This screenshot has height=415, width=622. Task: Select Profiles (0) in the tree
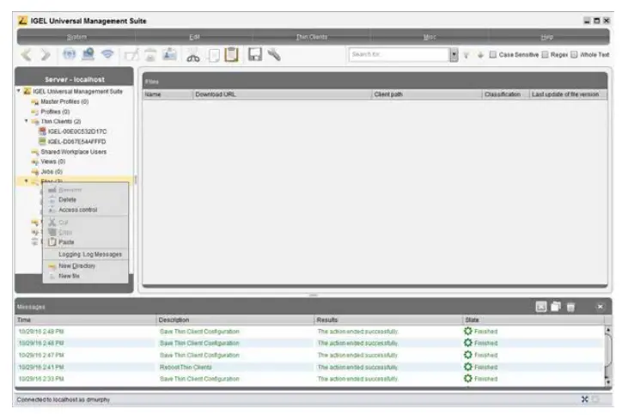click(x=55, y=112)
